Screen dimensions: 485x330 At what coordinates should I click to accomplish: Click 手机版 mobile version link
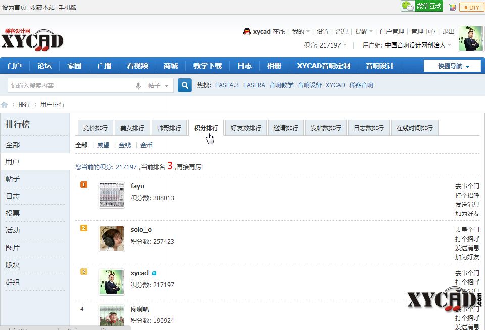(67, 7)
